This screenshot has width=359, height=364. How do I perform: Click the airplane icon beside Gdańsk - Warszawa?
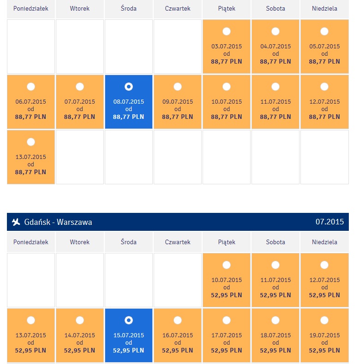[16, 222]
